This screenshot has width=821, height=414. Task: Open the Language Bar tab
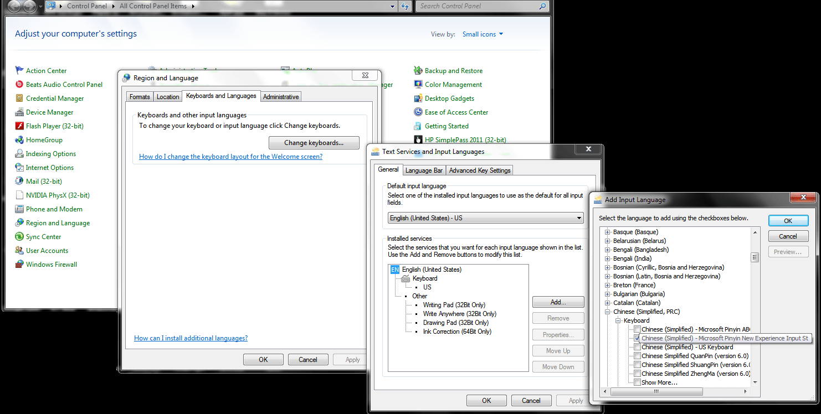point(424,170)
